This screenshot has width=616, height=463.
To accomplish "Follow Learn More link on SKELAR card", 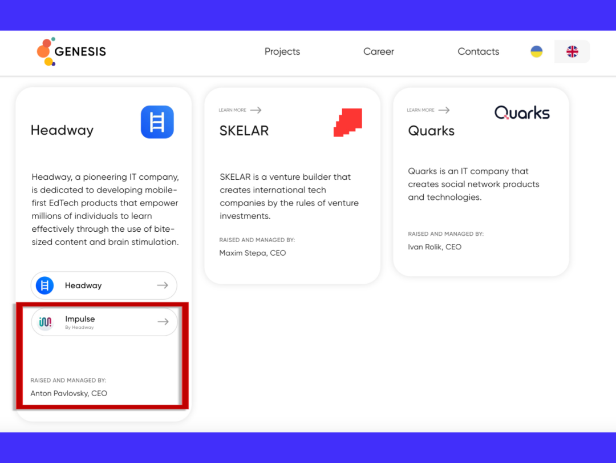I will pos(240,110).
